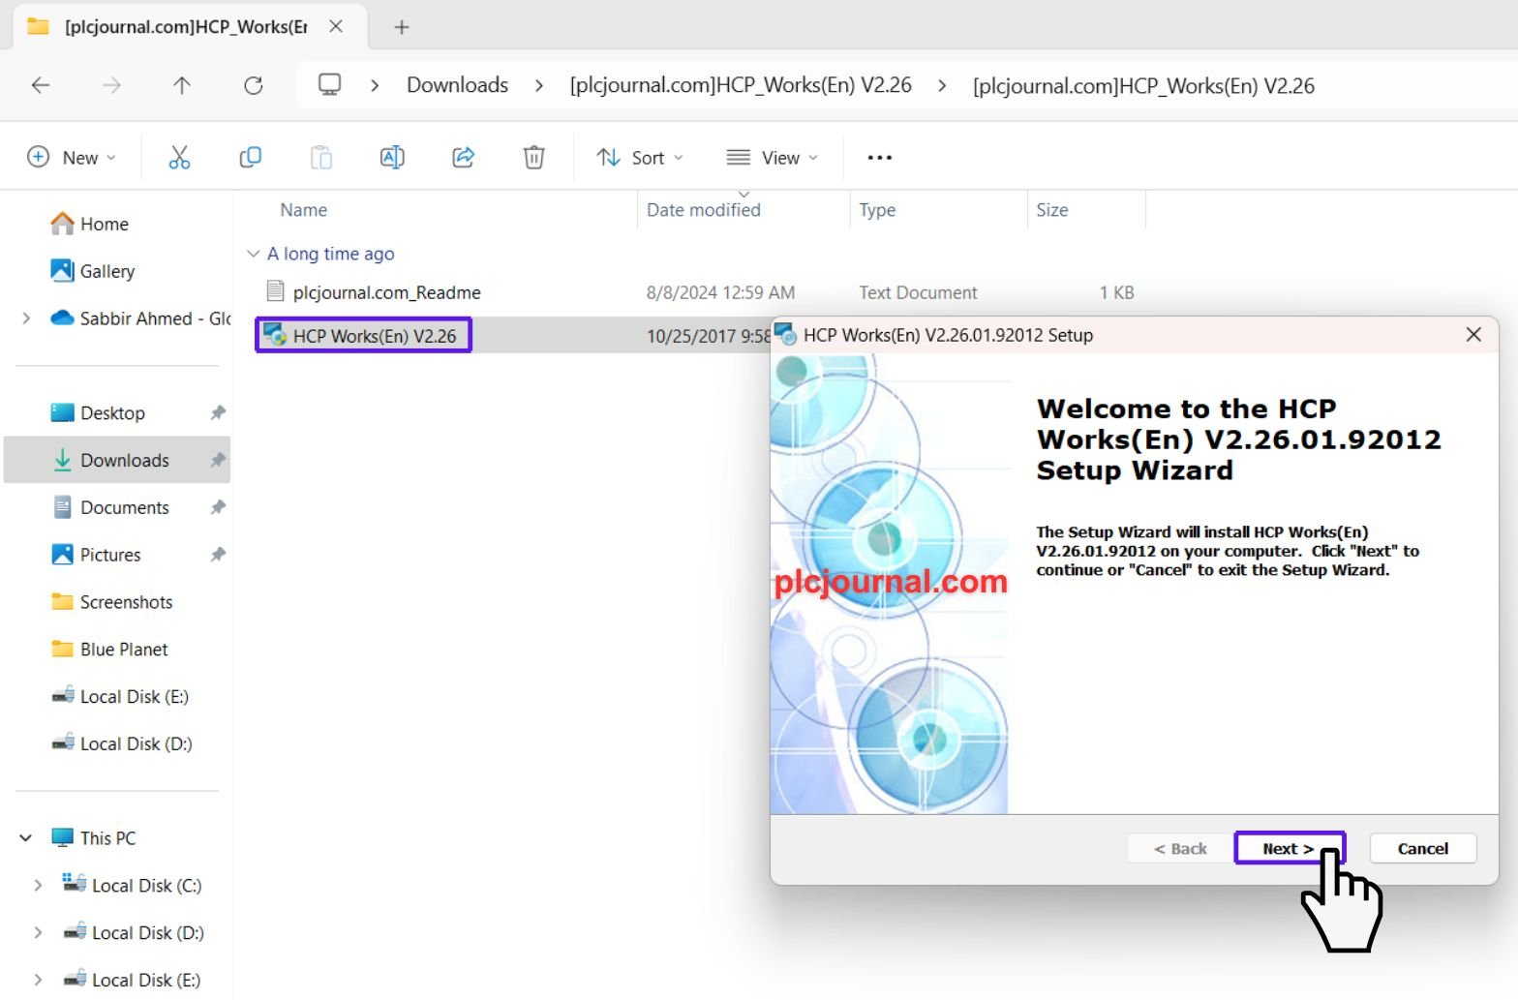This screenshot has width=1518, height=1000.
Task: Close the HCP_Works File Explorer tab
Action: 336,27
